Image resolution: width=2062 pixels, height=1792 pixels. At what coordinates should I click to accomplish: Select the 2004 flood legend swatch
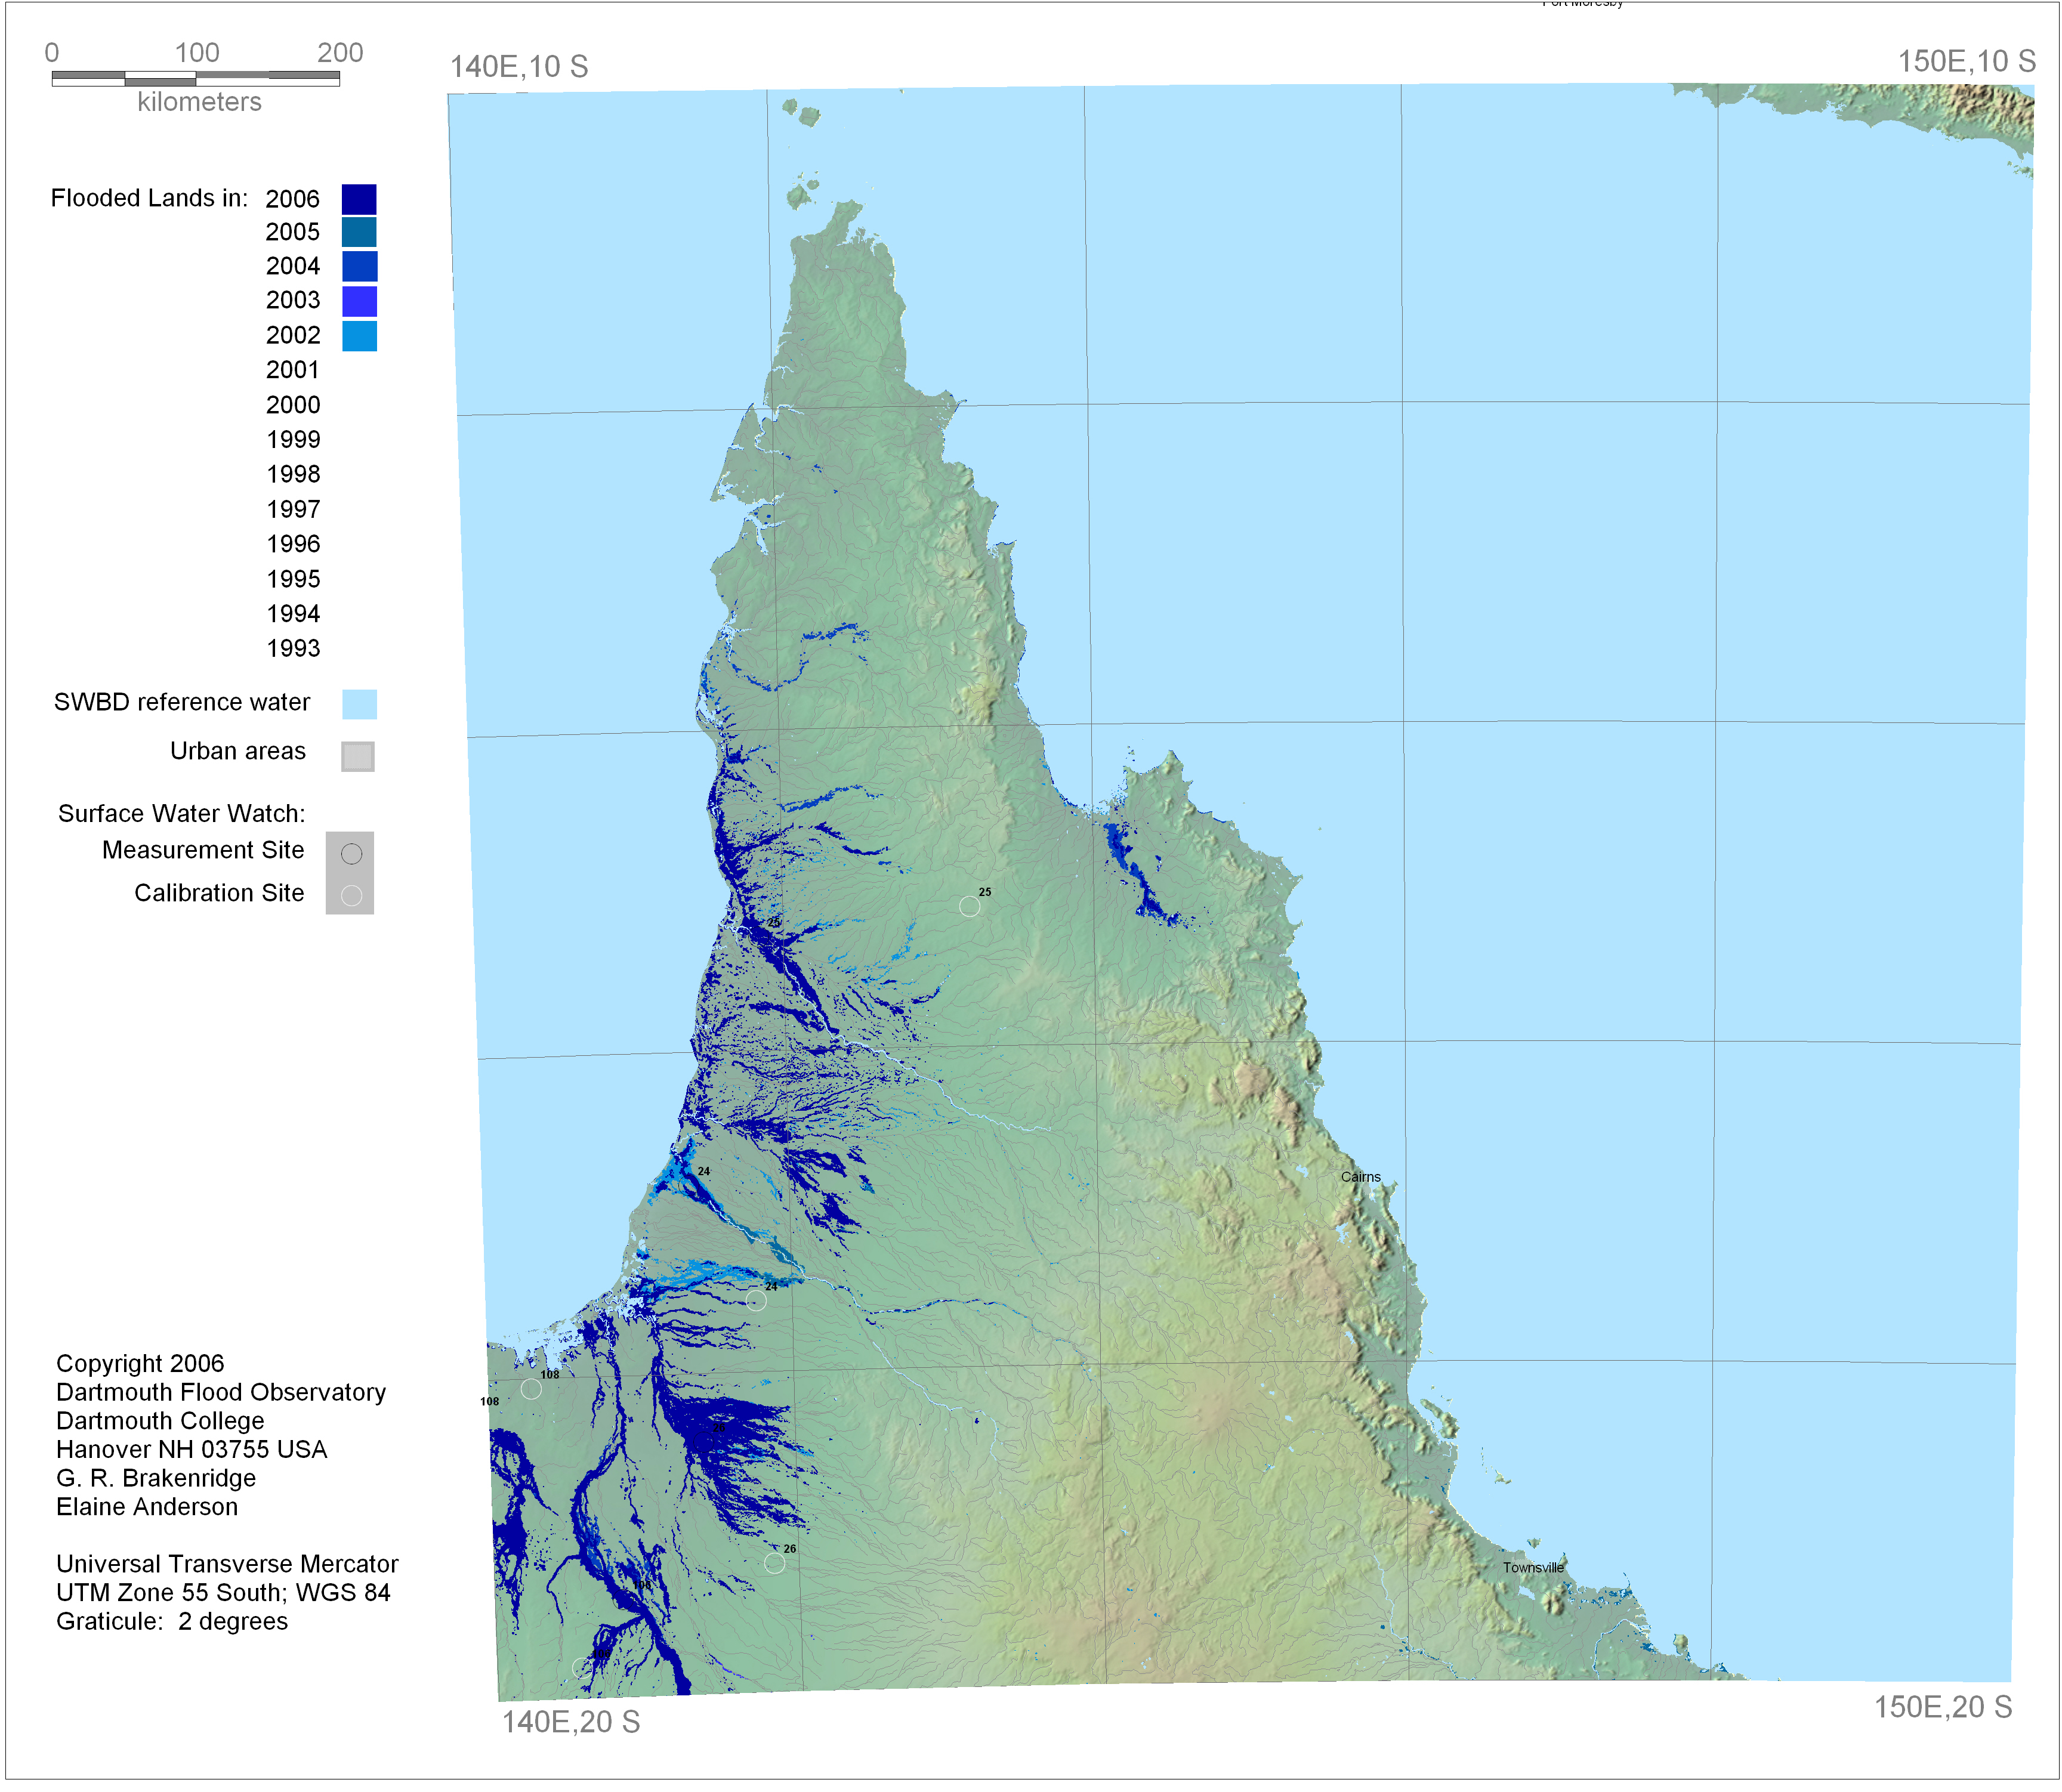pyautogui.click(x=359, y=266)
